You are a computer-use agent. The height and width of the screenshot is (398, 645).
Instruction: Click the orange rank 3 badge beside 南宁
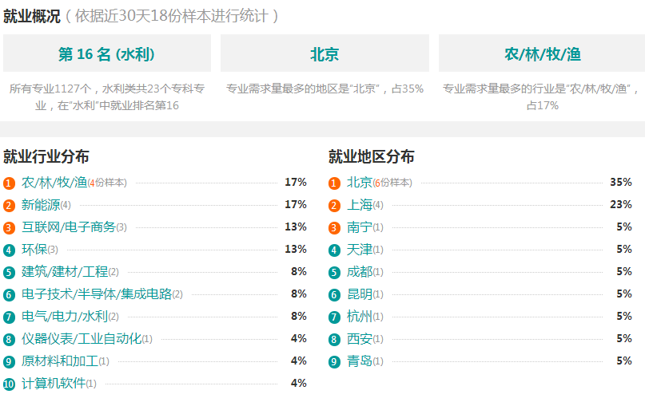pos(334,228)
